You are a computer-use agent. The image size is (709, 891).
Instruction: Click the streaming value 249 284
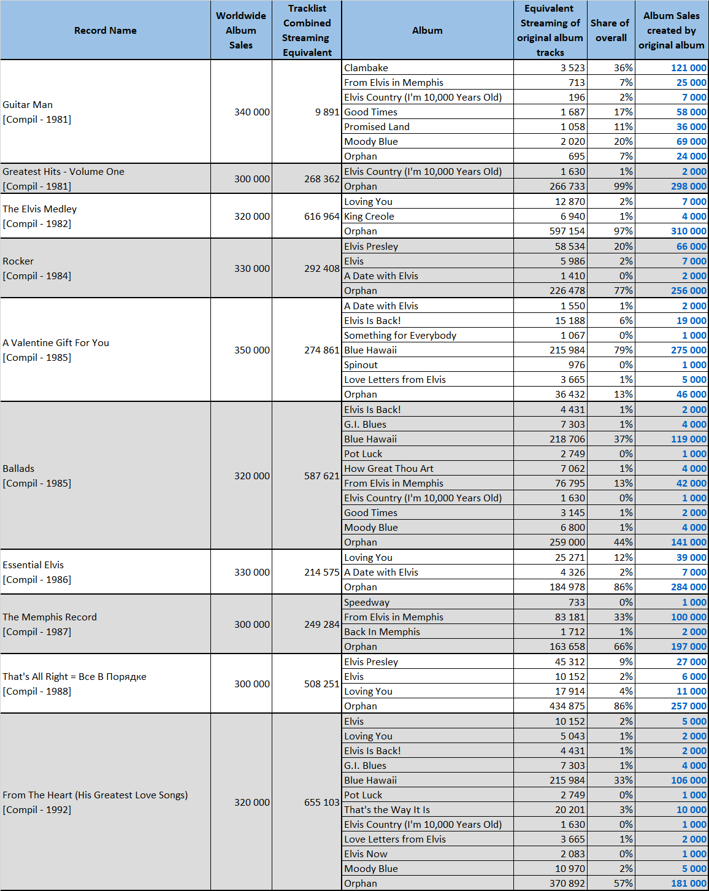307,624
